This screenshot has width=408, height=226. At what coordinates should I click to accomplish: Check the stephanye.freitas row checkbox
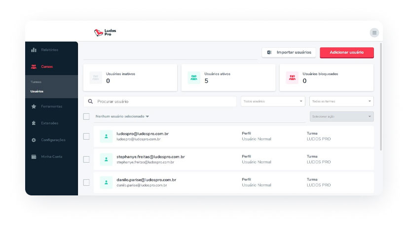tap(86, 159)
